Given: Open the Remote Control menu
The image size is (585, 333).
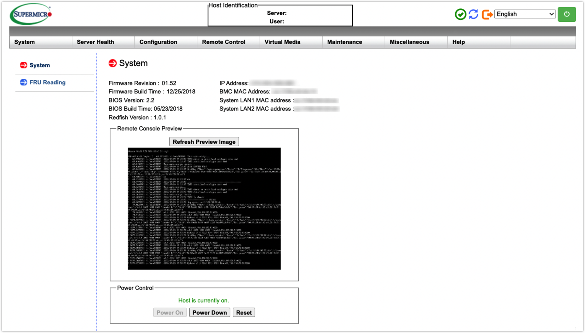Looking at the screenshot, I should (x=224, y=42).
